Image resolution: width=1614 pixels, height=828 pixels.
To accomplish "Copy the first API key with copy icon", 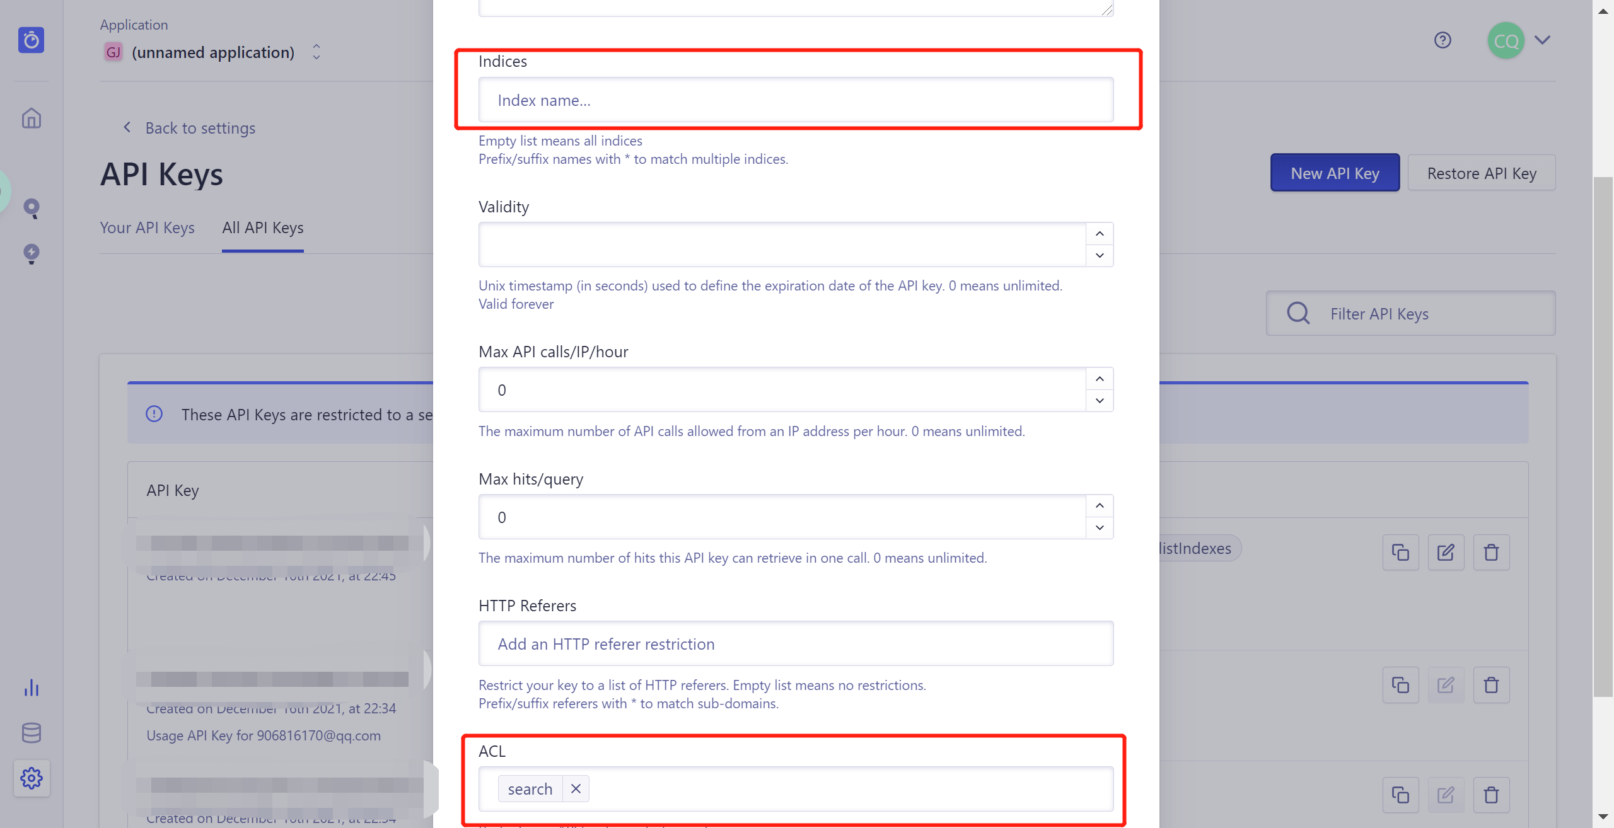I will point(1400,553).
